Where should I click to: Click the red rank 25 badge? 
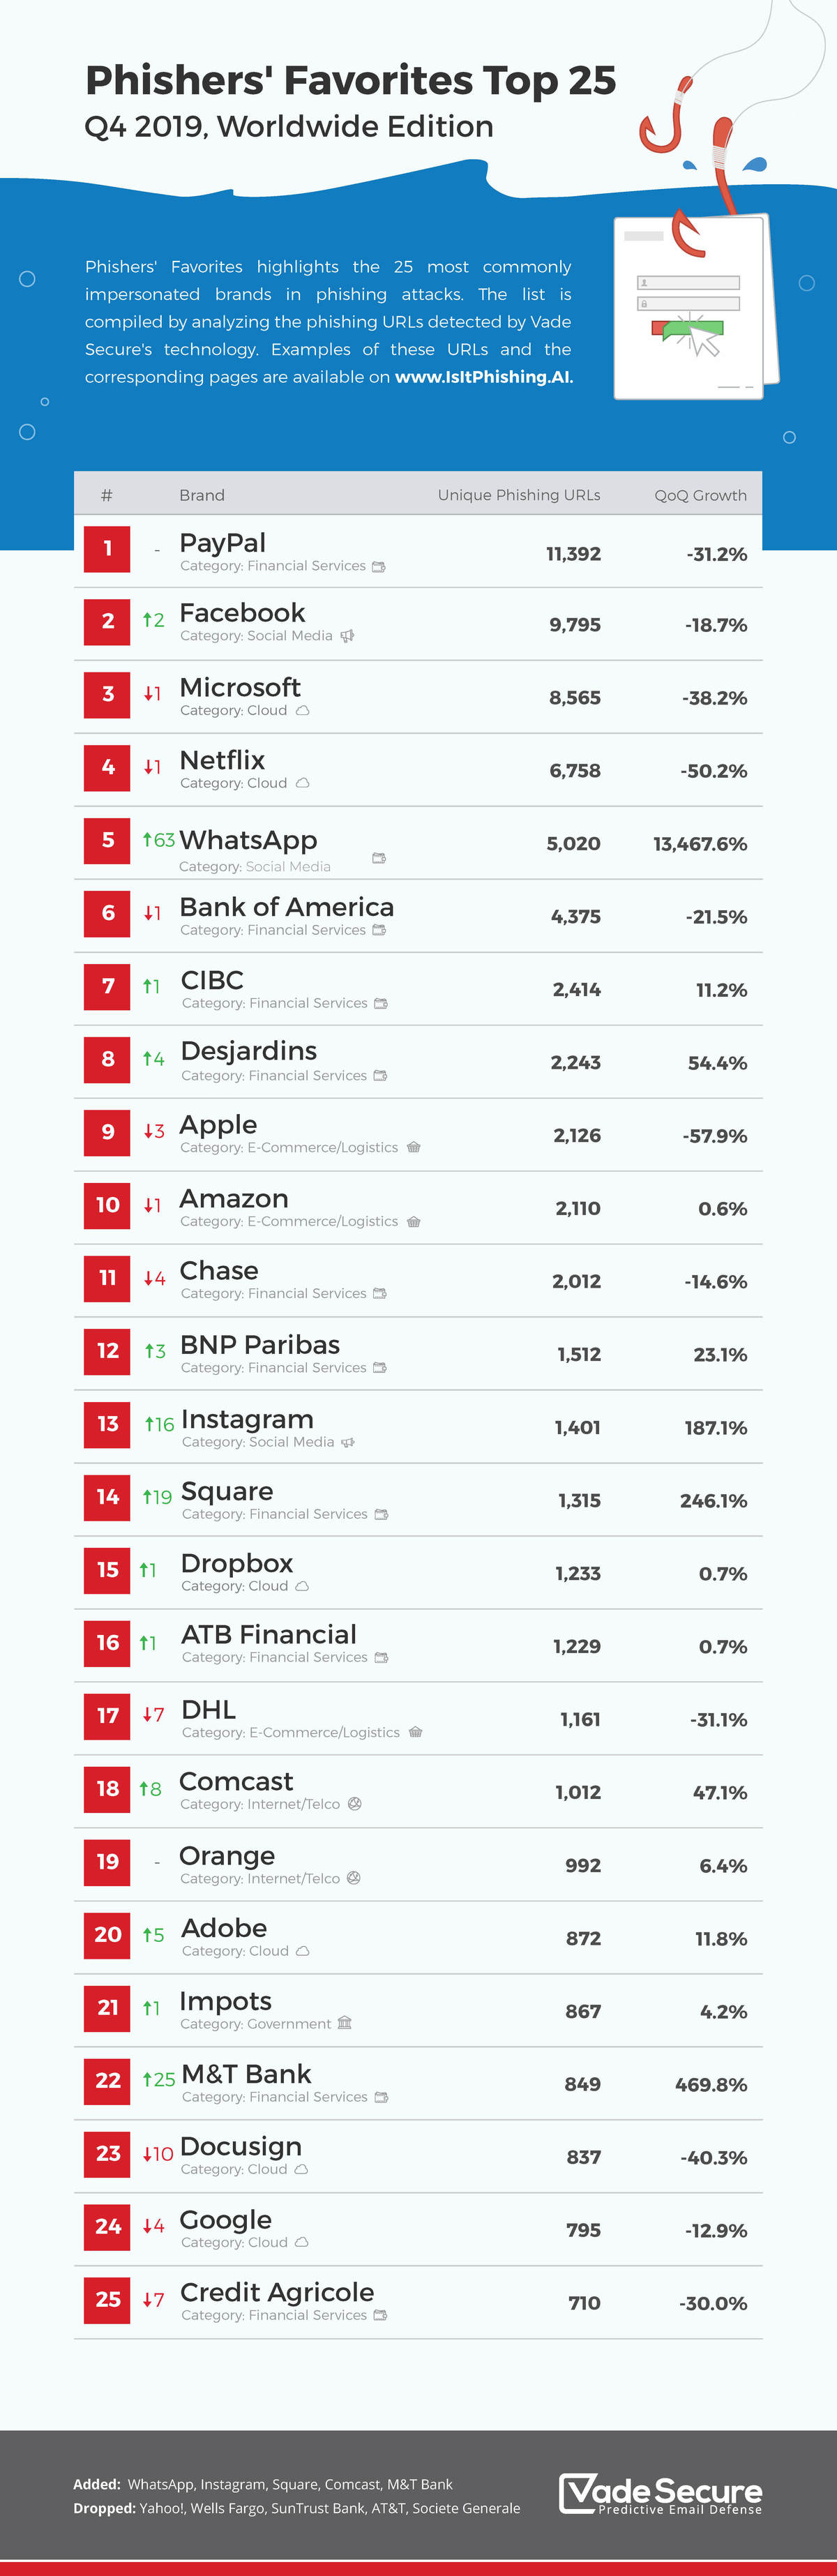[x=107, y=2299]
